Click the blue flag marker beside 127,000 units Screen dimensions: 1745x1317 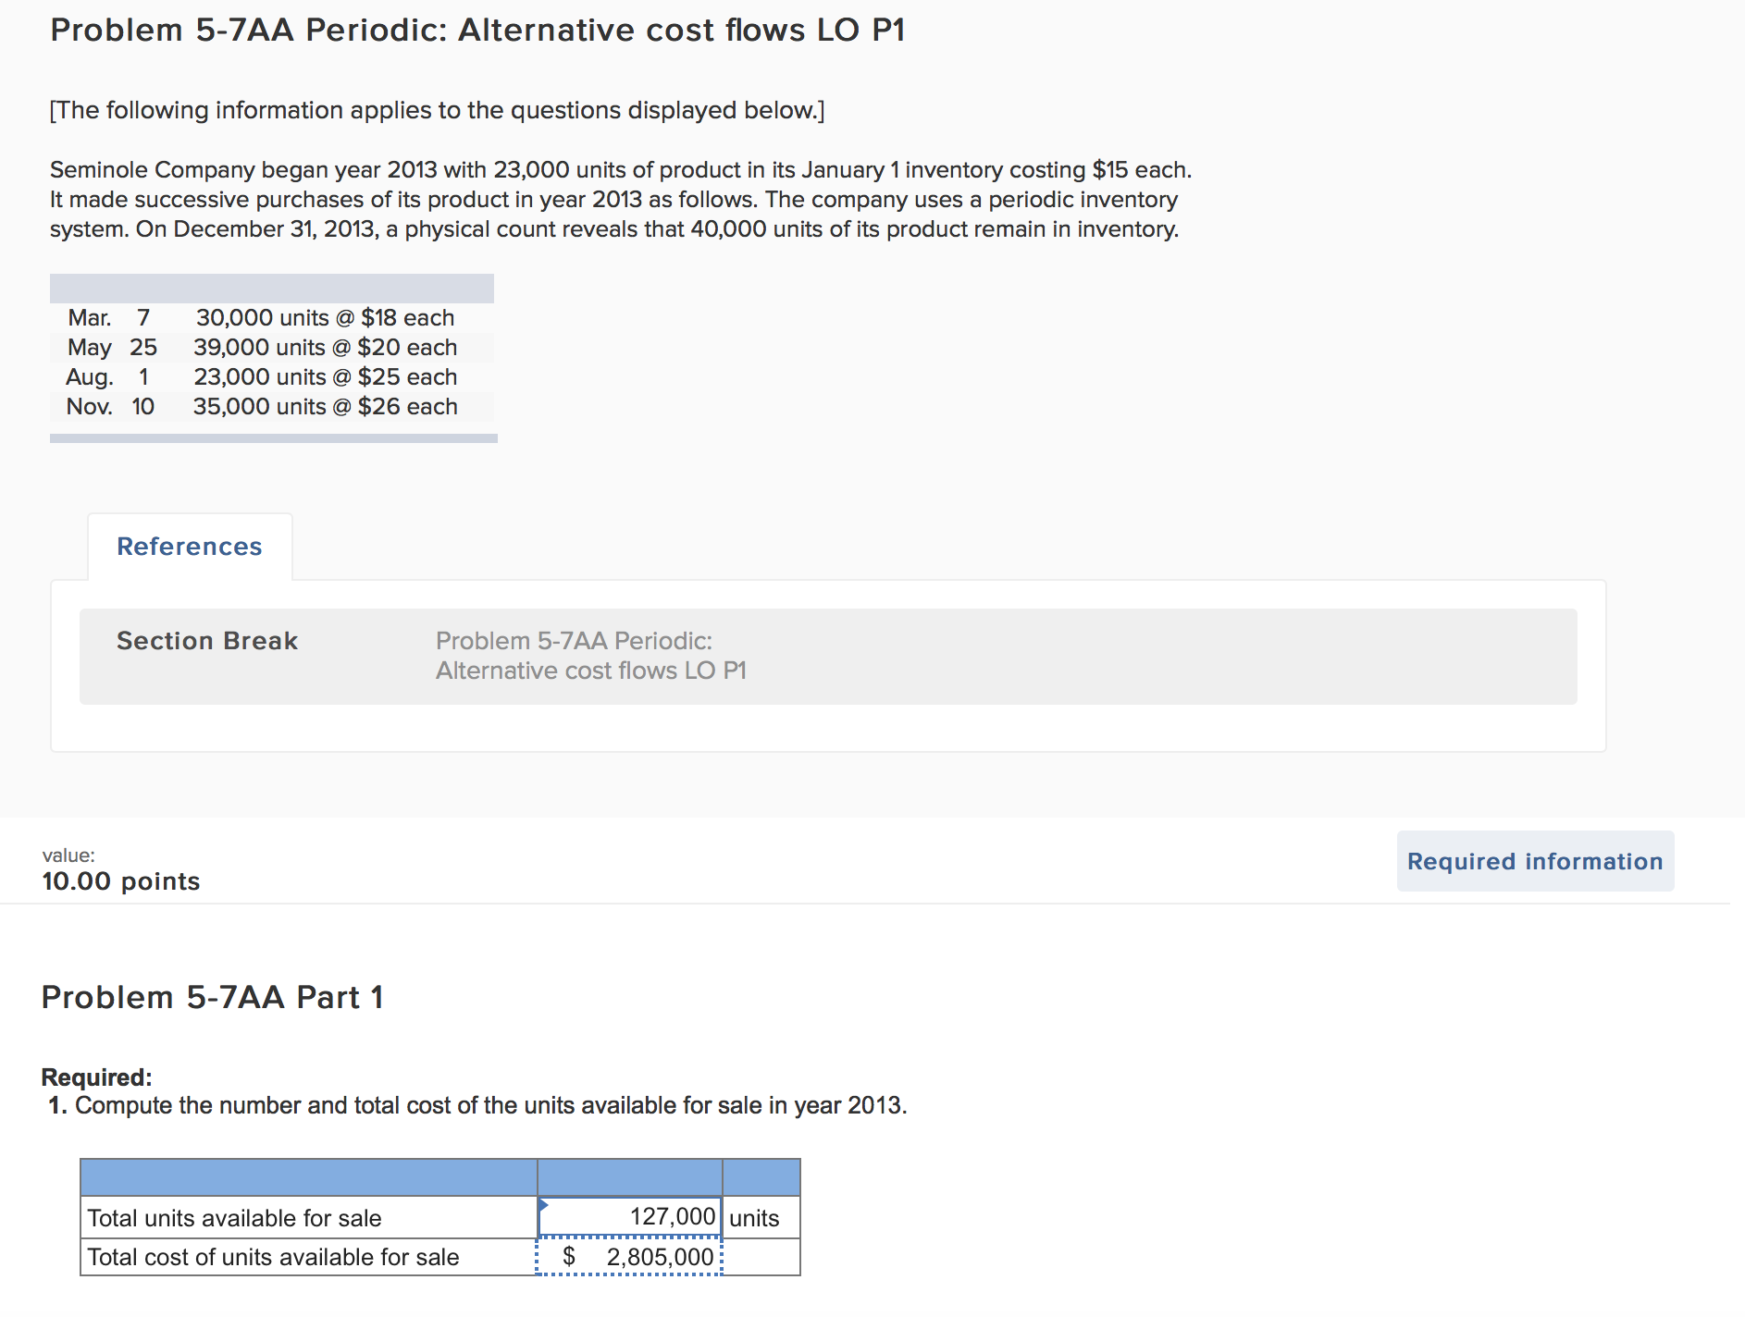(544, 1207)
